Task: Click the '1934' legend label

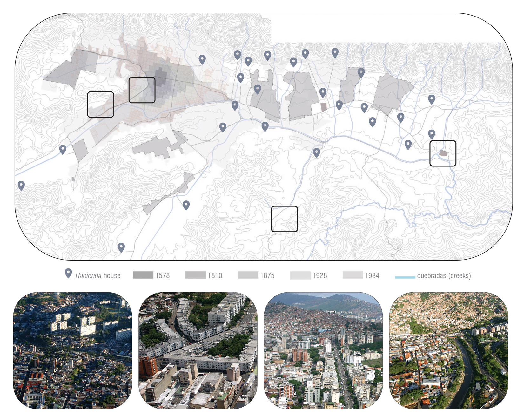Action: tap(372, 275)
